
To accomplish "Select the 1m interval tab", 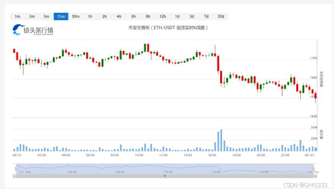I will [17, 16].
